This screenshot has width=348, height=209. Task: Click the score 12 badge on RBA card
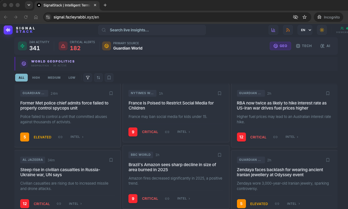point(241,137)
